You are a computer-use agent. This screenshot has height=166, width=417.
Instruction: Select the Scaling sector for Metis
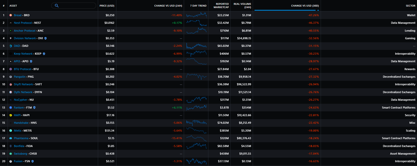(x=411, y=131)
